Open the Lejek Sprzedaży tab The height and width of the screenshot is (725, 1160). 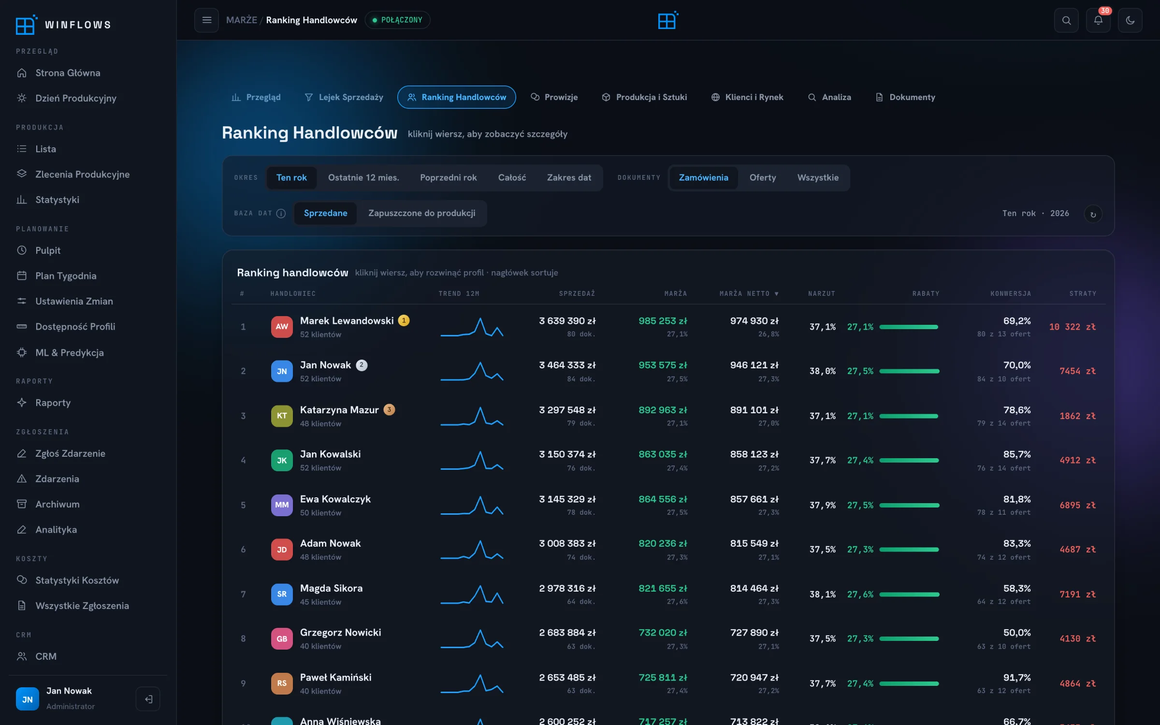tap(344, 97)
